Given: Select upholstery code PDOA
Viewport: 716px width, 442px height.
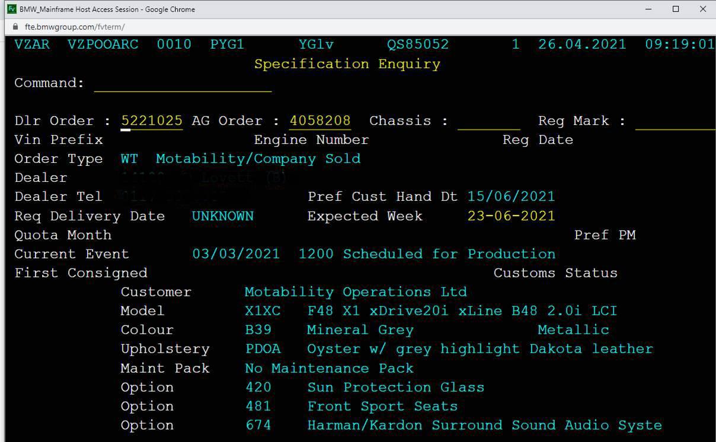Looking at the screenshot, I should [263, 349].
